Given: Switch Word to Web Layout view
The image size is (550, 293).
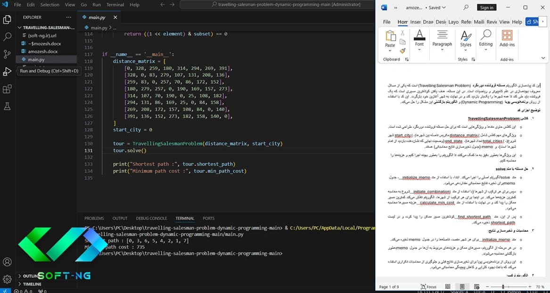Looking at the screenshot, I should (476, 287).
